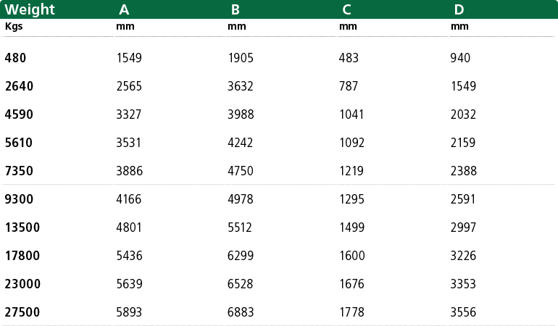558x326 pixels.
Task: Select the 13500 weight row label
Action: click(x=22, y=227)
